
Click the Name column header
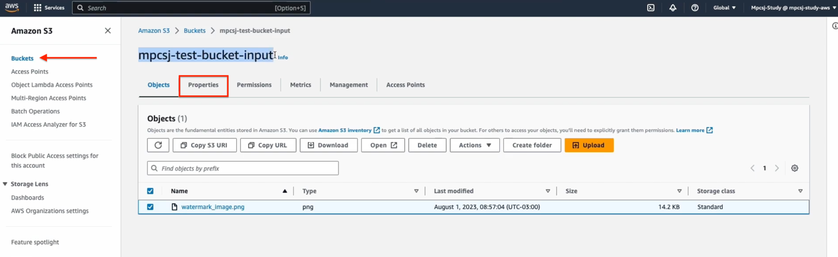pyautogui.click(x=179, y=191)
